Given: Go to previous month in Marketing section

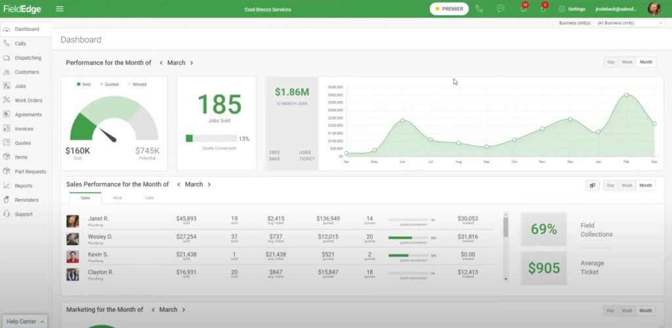Looking at the screenshot, I should [153, 310].
